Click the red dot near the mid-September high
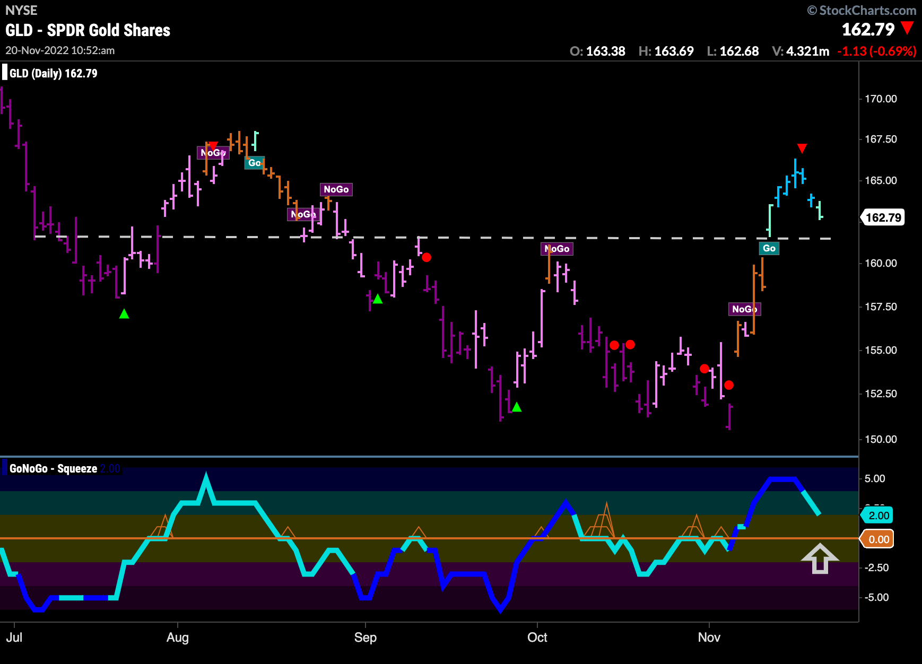The width and height of the screenshot is (922, 664). pos(427,257)
